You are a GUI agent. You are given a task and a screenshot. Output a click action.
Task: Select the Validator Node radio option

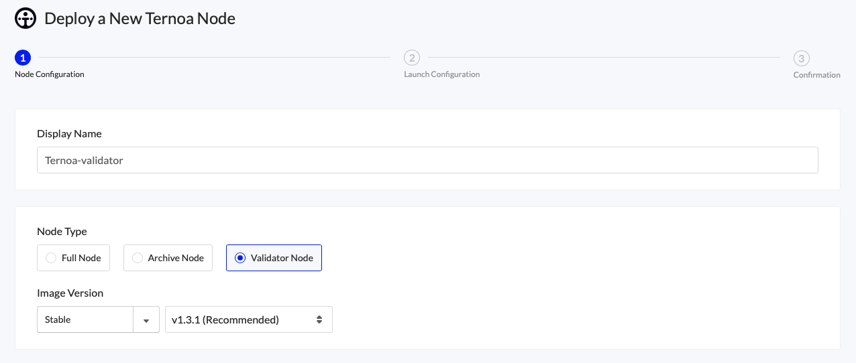point(240,258)
